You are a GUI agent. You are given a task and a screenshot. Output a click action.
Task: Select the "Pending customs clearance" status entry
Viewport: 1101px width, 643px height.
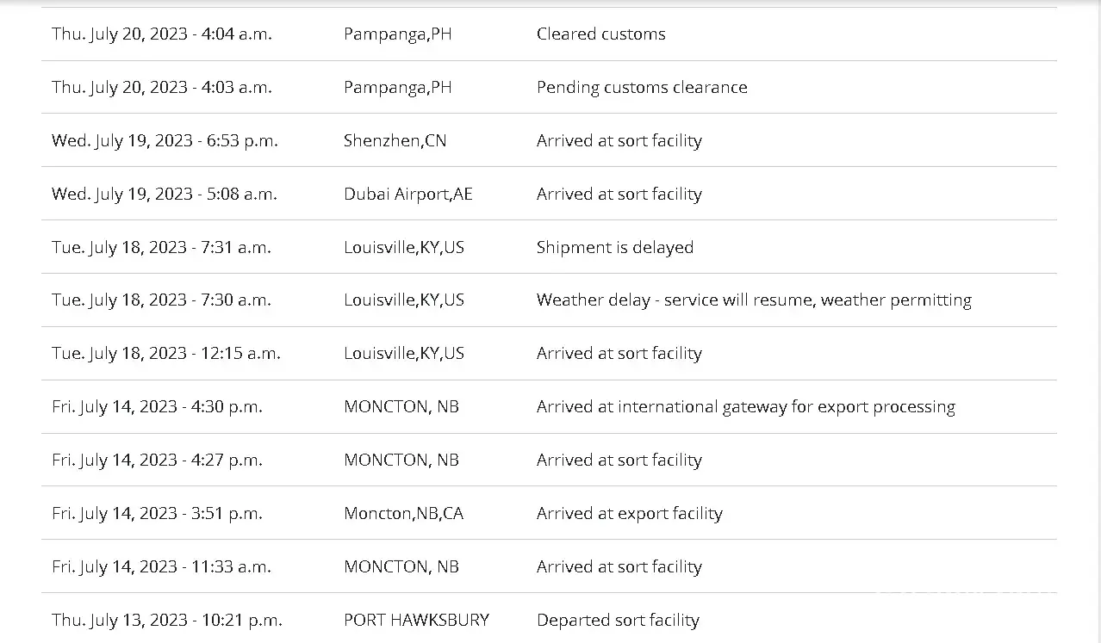click(x=642, y=88)
